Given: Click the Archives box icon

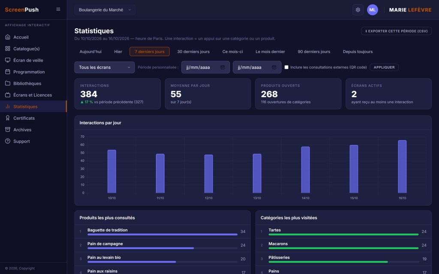Looking at the screenshot, I should tap(8, 130).
